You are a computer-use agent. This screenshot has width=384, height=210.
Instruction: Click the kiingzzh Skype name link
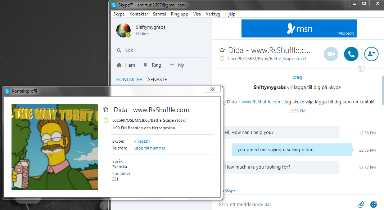coord(142,141)
